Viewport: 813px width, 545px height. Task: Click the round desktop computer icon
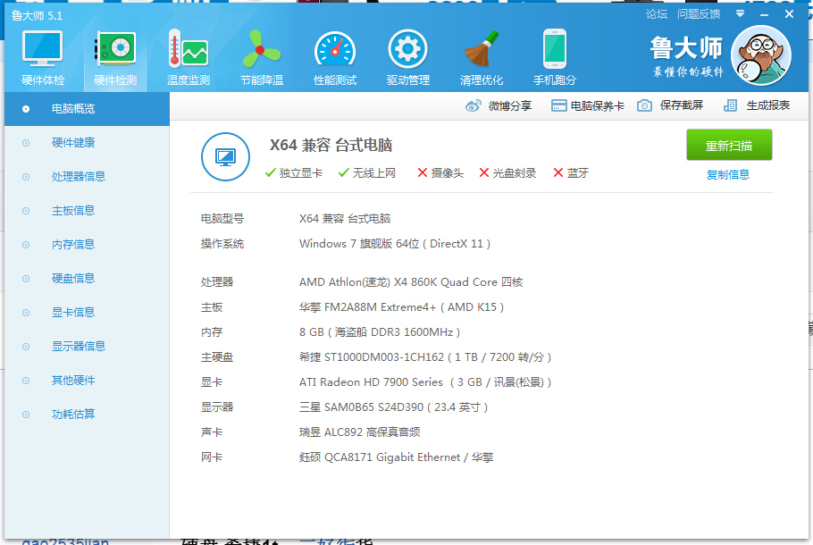coord(225,156)
